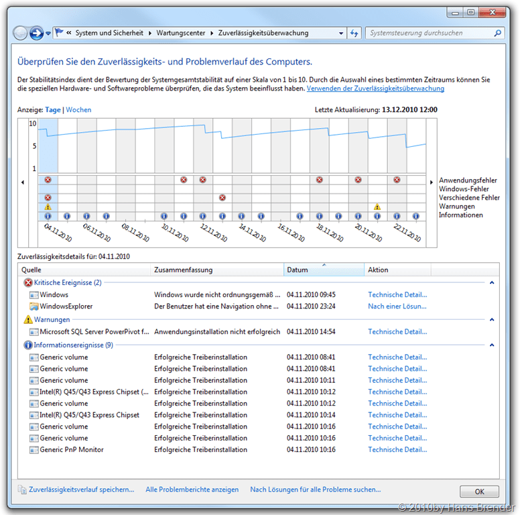Viewport: 520px width, 515px height.
Task: Click the Verschiedene Fehler icon on 04.11.2010
Action: (x=48, y=198)
